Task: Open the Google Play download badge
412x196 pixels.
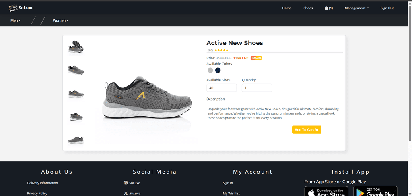Action: click(375, 192)
